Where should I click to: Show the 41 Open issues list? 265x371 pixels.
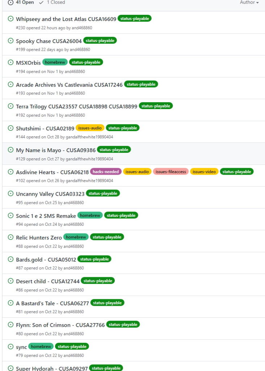(21, 3)
